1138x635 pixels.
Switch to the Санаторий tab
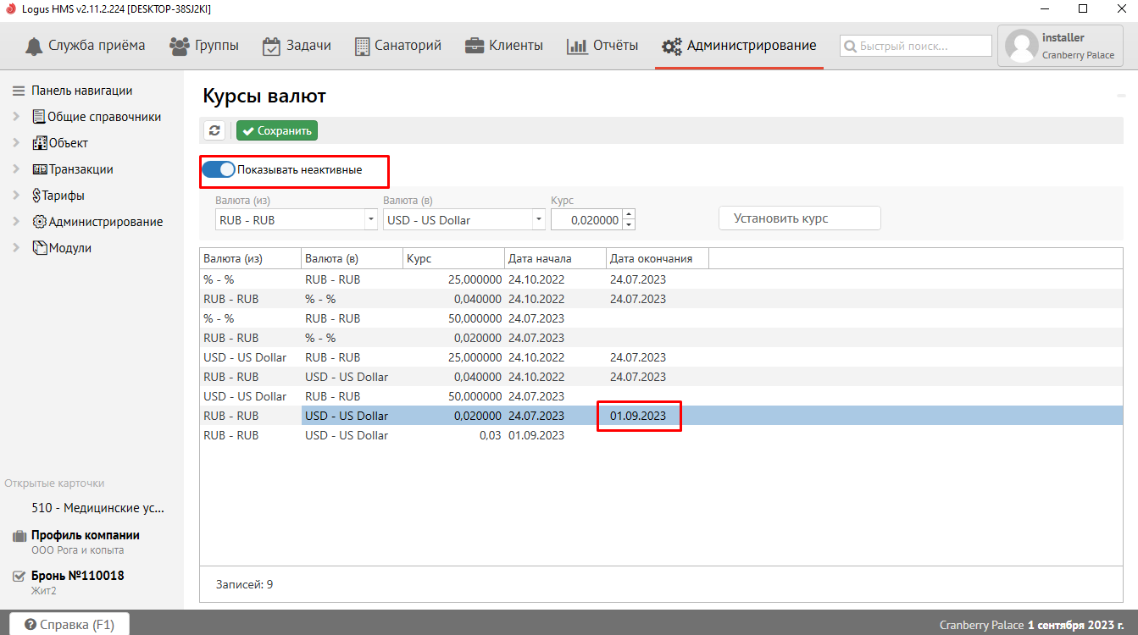[x=397, y=46]
